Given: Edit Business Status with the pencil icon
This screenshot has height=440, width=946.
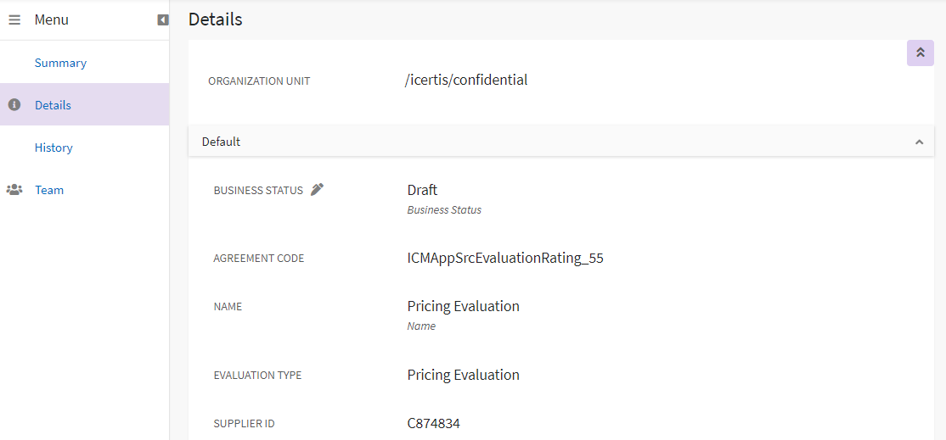Looking at the screenshot, I should [x=317, y=190].
